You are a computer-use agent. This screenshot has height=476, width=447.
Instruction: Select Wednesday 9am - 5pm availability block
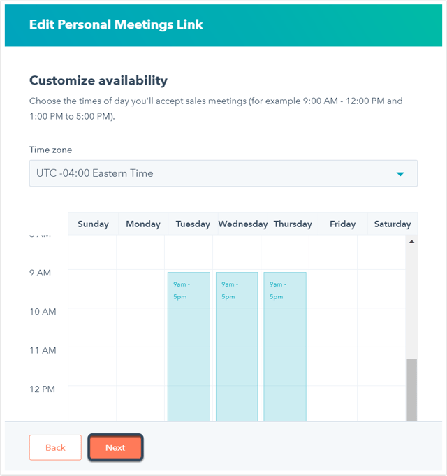237,347
